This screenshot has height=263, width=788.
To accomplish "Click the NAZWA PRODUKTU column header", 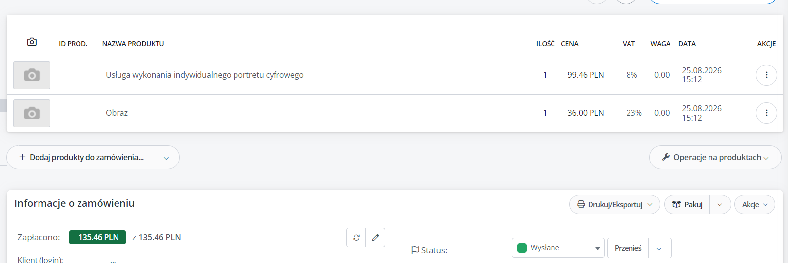I will click(133, 44).
